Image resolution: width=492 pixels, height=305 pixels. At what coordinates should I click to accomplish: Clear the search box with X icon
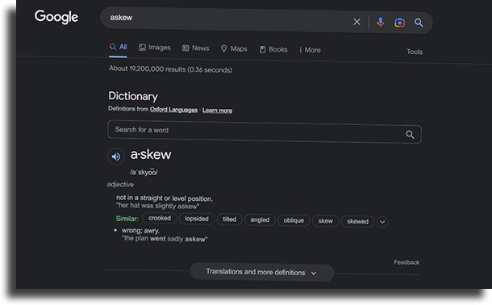click(356, 22)
